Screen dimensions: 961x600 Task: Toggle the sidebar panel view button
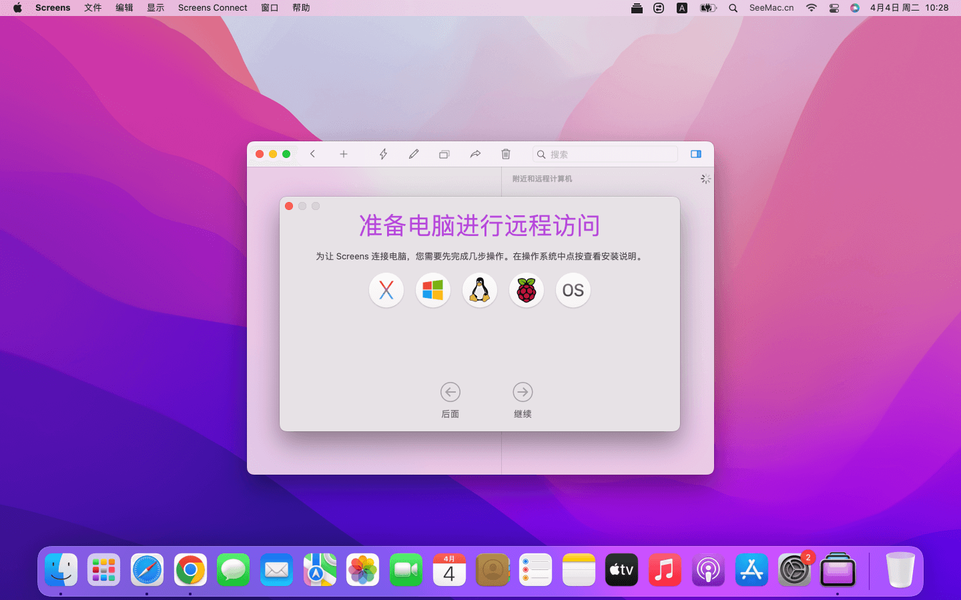tap(696, 154)
